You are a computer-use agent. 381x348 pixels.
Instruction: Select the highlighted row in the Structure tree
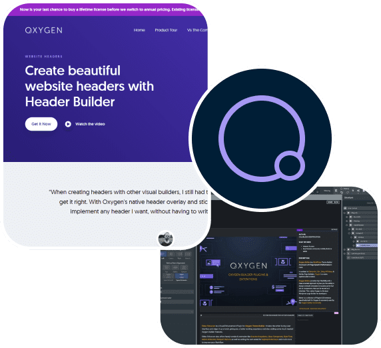[x=367, y=245]
